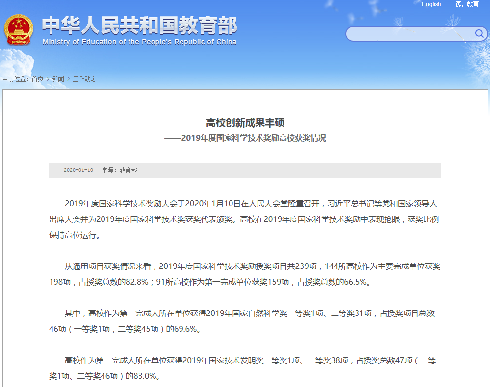Click the 当前位置 label
This screenshot has height=387, width=490.
click(16, 79)
